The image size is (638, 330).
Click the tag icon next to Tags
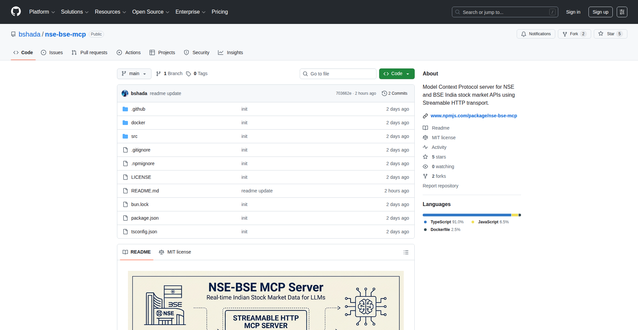(188, 74)
